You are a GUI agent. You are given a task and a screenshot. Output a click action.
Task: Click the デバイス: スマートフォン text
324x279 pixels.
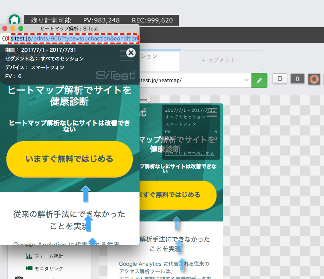(x=35, y=67)
